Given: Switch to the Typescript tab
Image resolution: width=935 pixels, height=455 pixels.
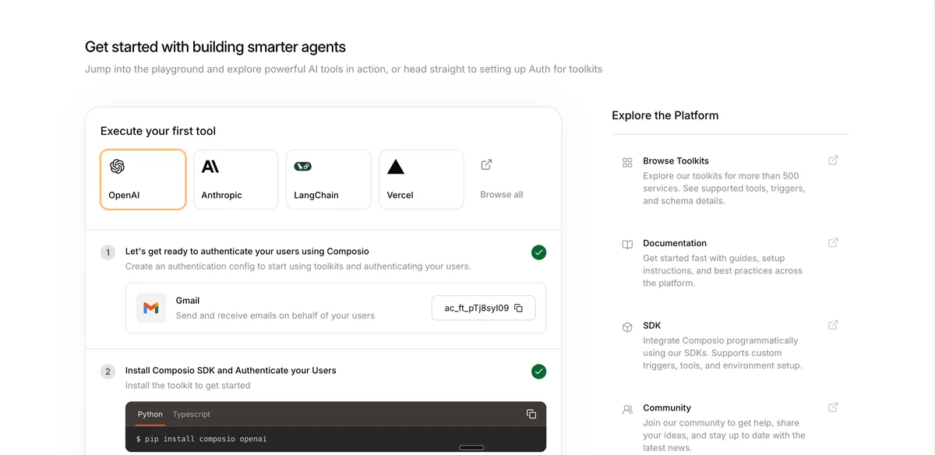Looking at the screenshot, I should click(191, 414).
